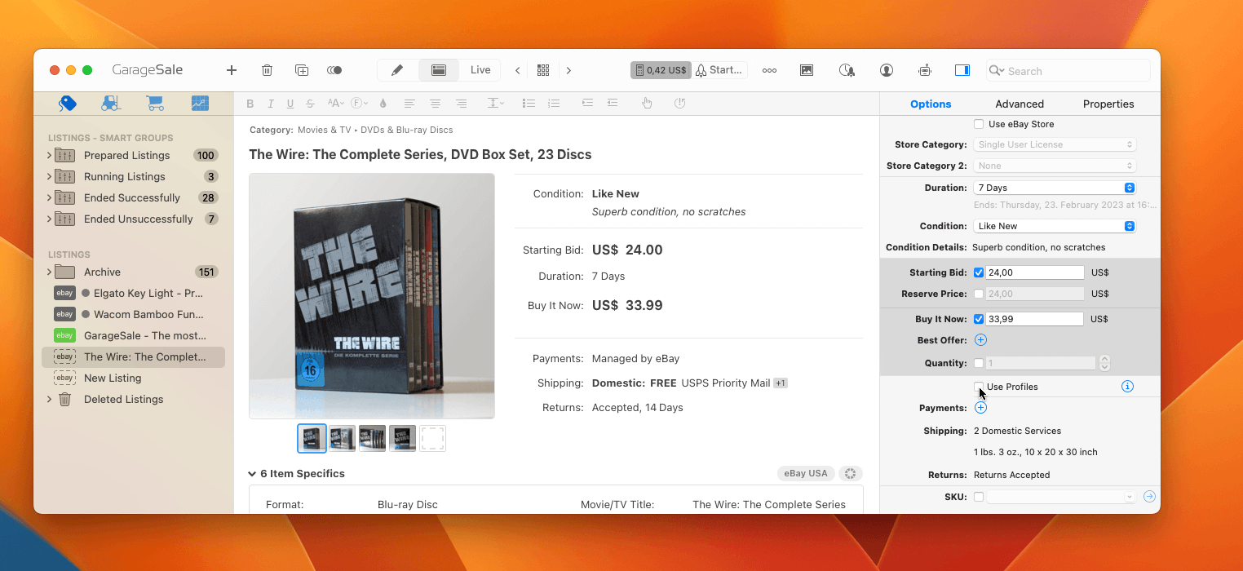Go to the next listing using the right chevron
The width and height of the screenshot is (1243, 571).
pos(568,70)
